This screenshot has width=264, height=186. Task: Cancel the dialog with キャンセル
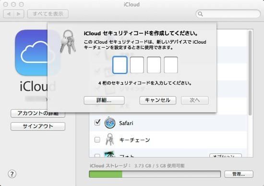click(158, 100)
